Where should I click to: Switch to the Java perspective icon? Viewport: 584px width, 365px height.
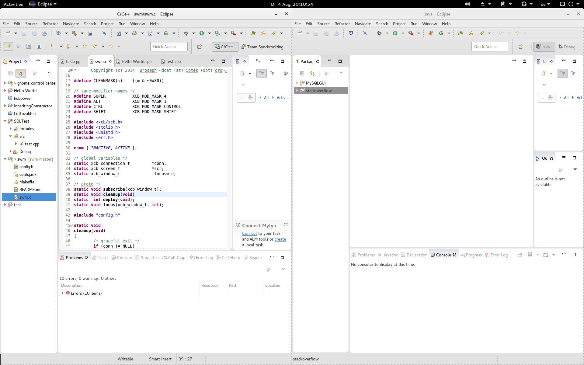(543, 47)
